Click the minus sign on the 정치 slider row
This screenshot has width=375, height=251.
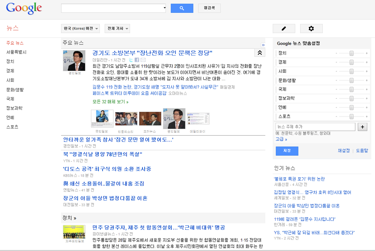pos(336,53)
